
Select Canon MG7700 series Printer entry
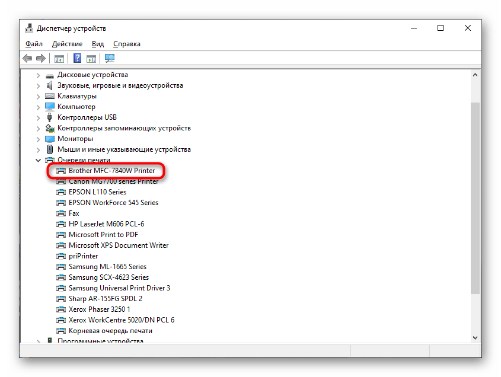tap(113, 181)
